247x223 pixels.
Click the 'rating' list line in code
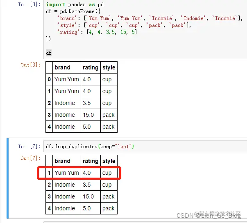tap(97, 32)
